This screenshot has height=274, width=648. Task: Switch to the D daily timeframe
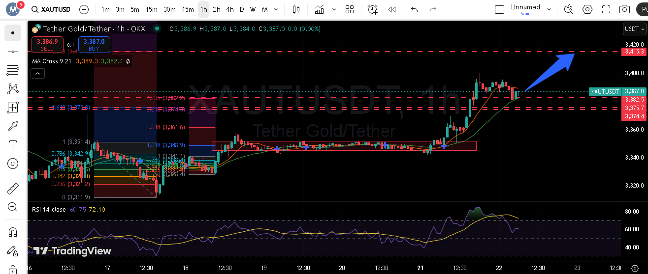[x=242, y=9]
